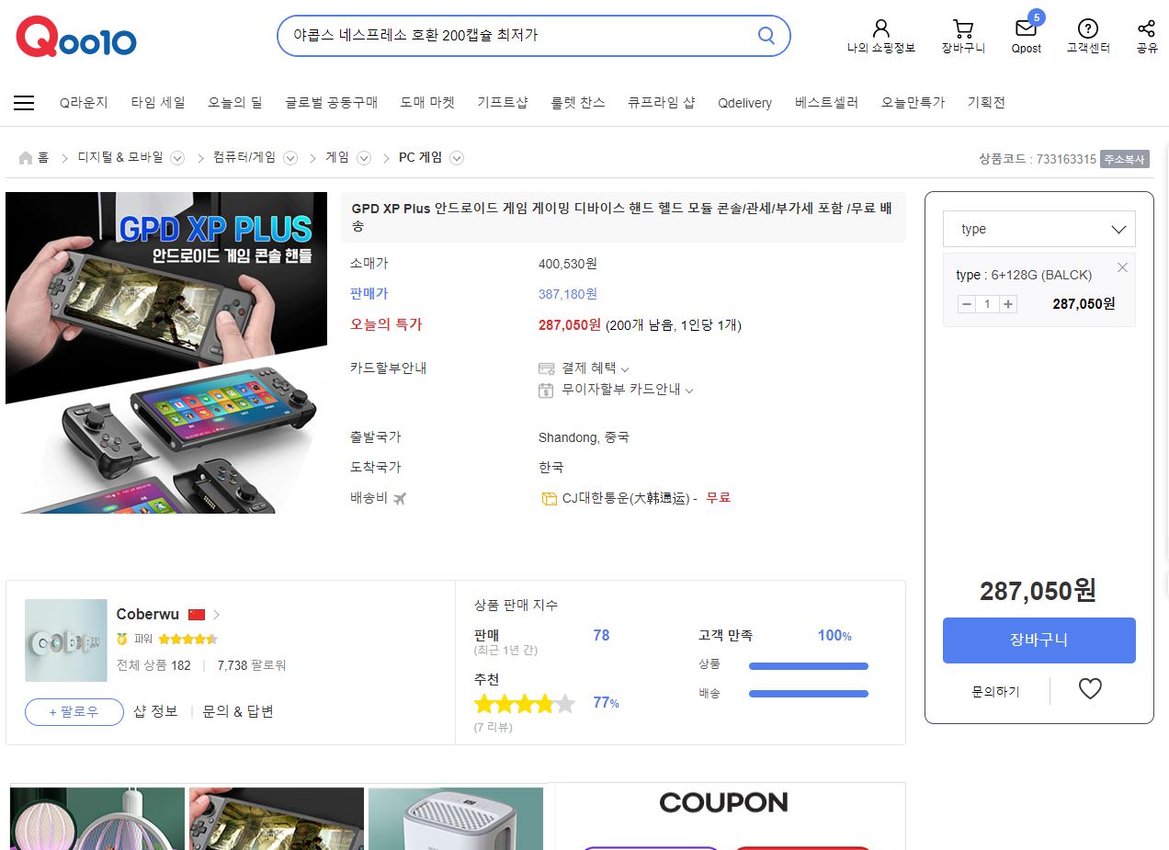
Task: Click the Qpost notification badge 5
Action: point(1037,17)
